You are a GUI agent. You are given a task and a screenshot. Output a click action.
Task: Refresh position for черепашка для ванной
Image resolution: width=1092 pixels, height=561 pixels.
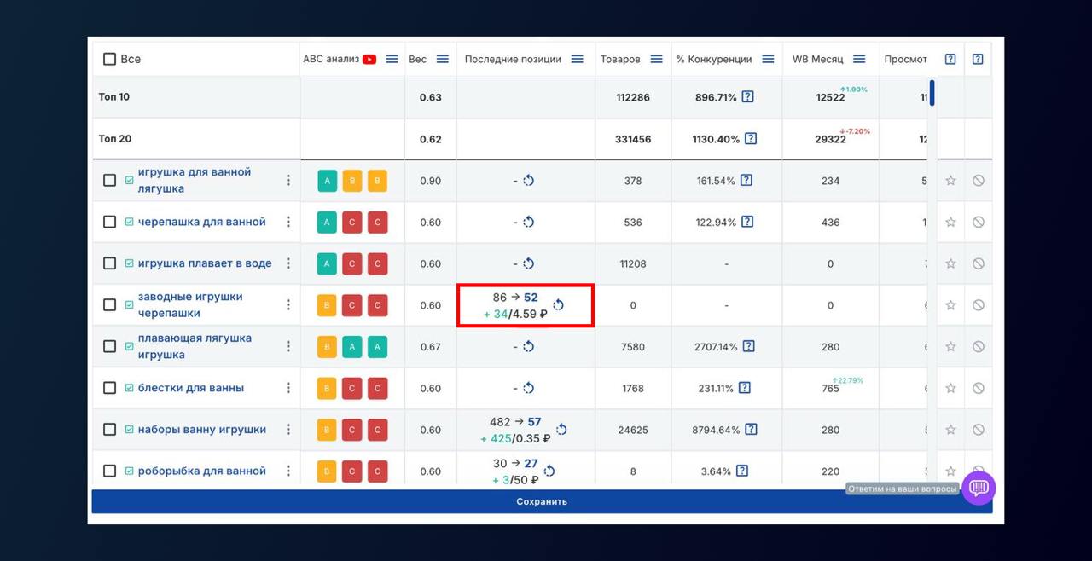coord(528,222)
